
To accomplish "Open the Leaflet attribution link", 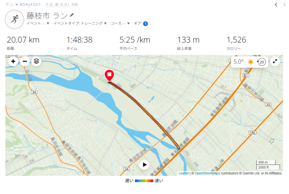I will [183, 173].
